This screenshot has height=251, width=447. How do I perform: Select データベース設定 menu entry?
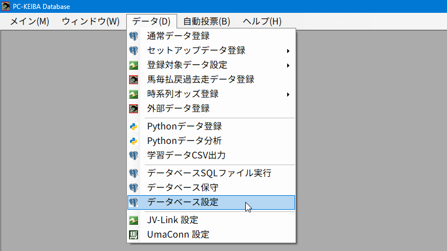click(x=211, y=202)
